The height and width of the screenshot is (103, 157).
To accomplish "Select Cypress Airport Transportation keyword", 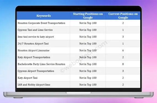I will click(36, 71).
